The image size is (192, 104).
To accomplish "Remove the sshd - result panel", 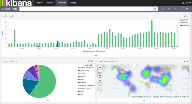I will pos(188,16).
